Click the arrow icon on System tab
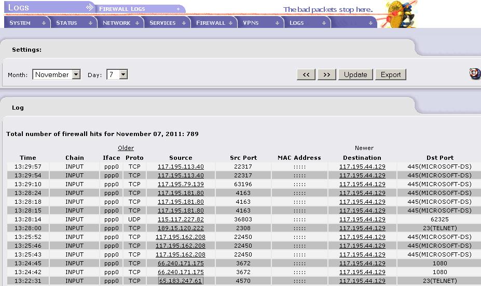Viewport: 481px width, 286px height. [44, 23]
